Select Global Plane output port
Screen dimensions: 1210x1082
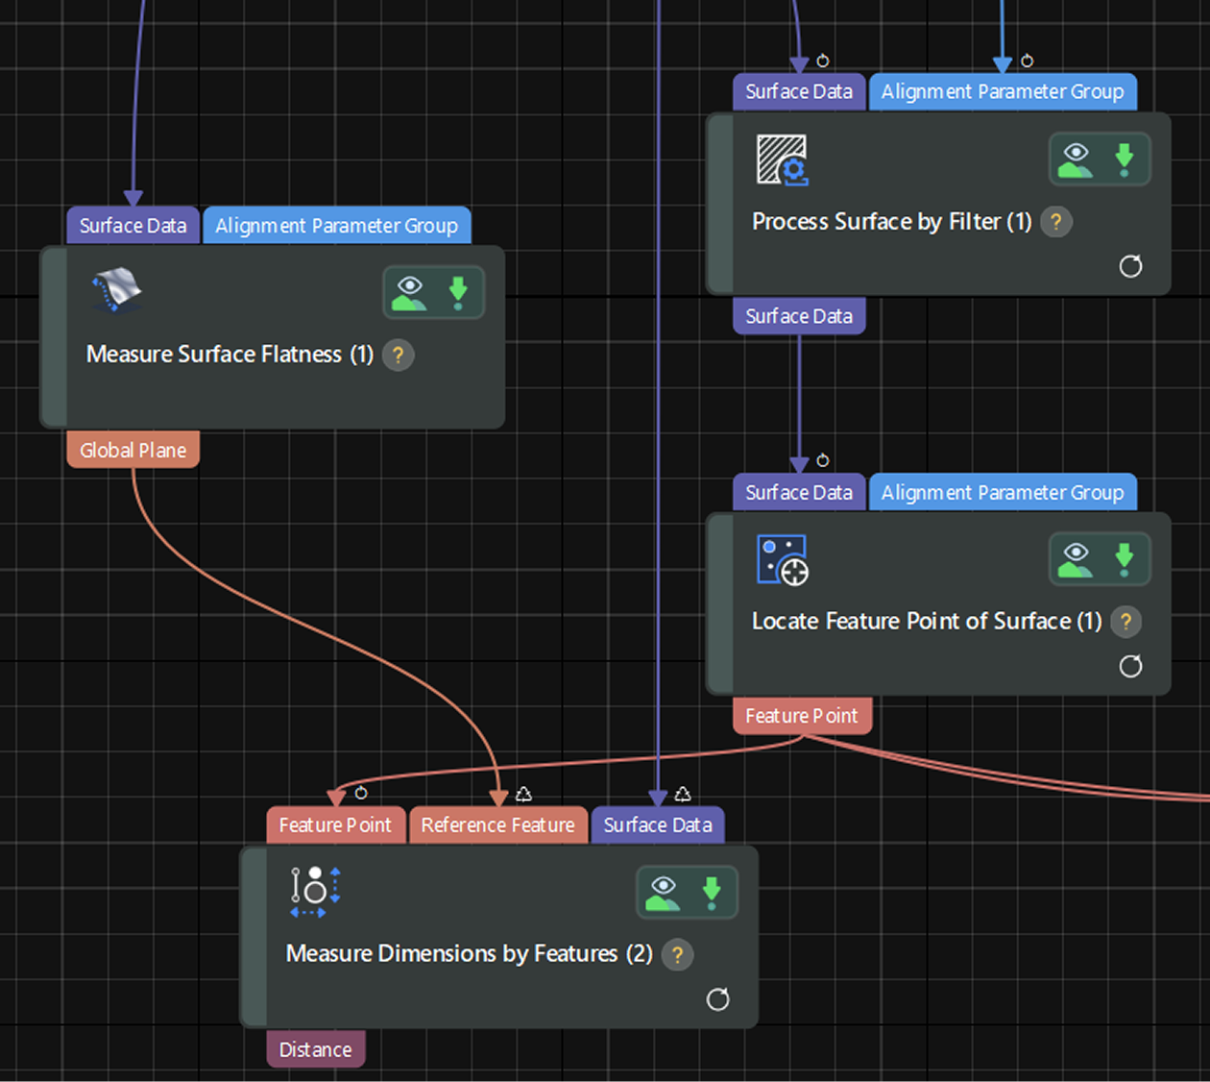tap(133, 450)
